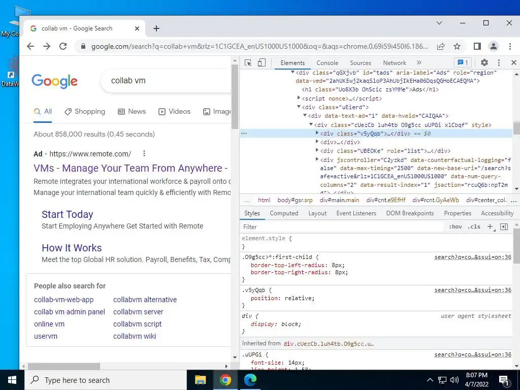Switch to the Elements tab
520x390 pixels.
(292, 62)
